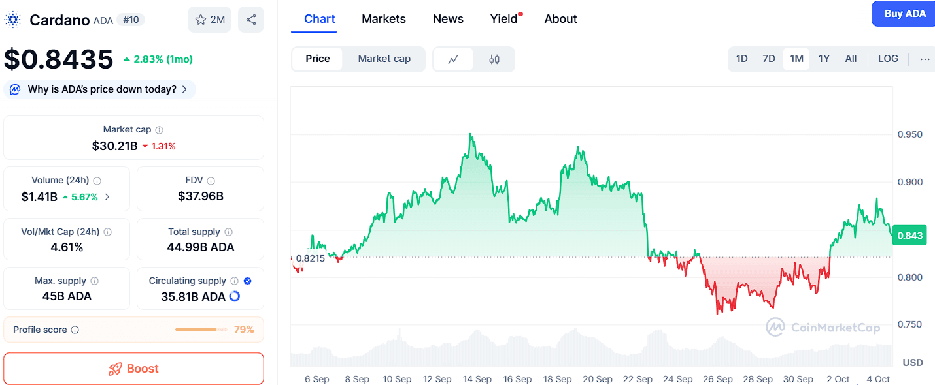Click the circulating supply verified badge
The height and width of the screenshot is (385, 935).
pyautogui.click(x=247, y=281)
